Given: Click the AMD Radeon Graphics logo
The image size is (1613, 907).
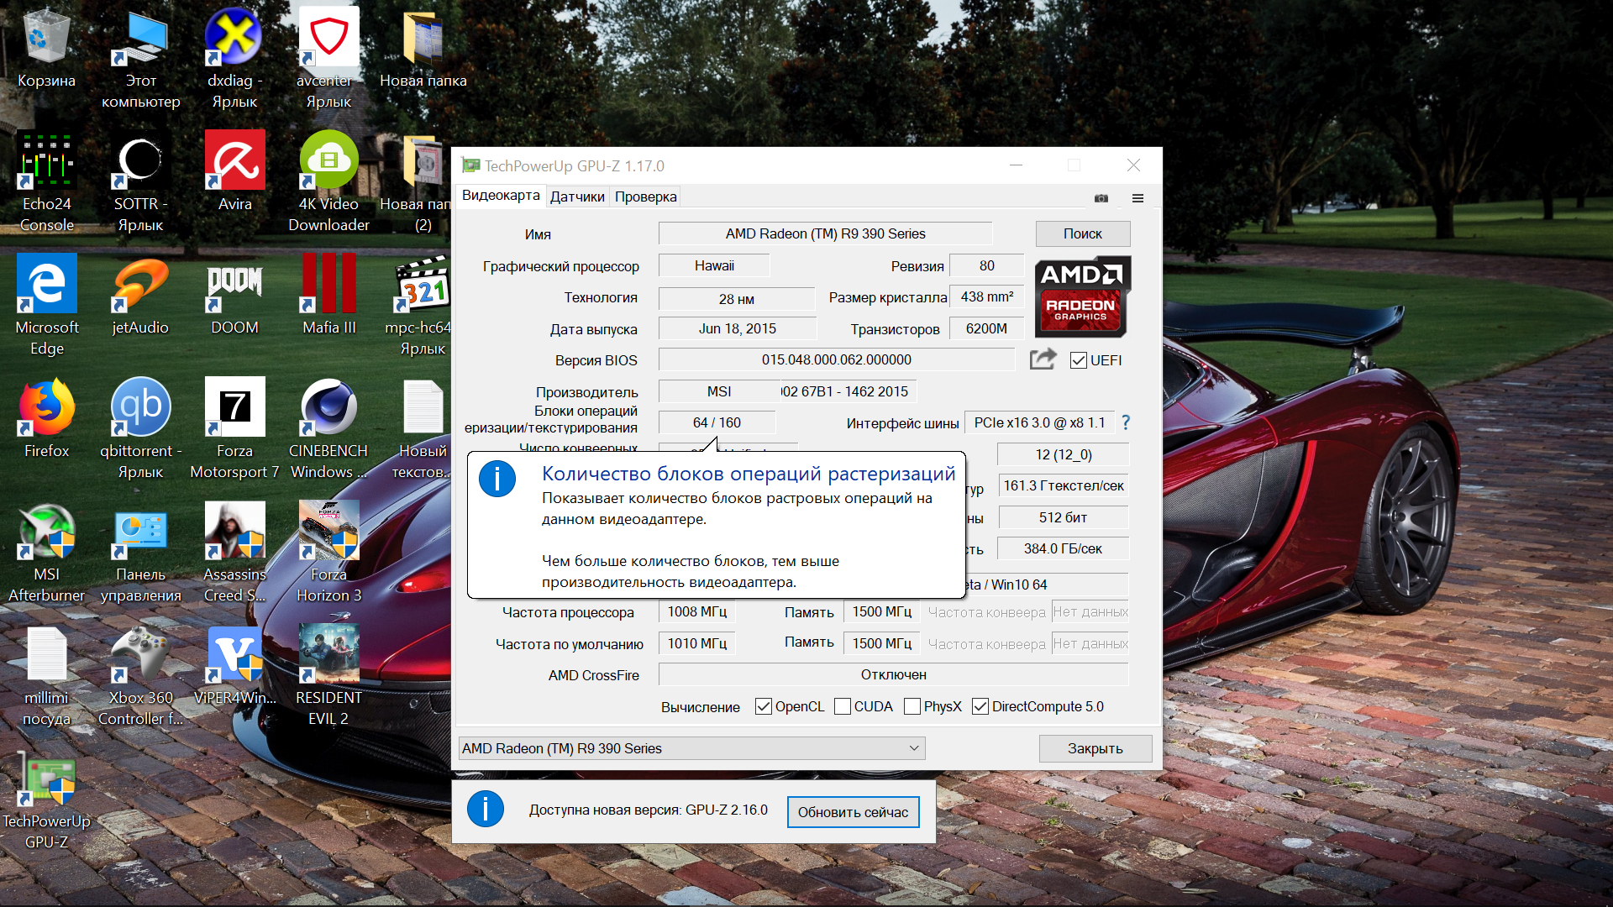Looking at the screenshot, I should [x=1082, y=296].
